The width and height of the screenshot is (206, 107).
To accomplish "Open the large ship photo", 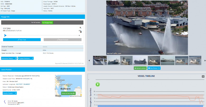I will click(147, 27).
